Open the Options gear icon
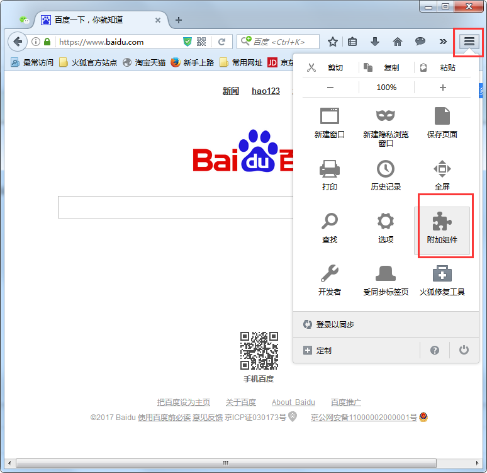487x473 pixels. (386, 221)
